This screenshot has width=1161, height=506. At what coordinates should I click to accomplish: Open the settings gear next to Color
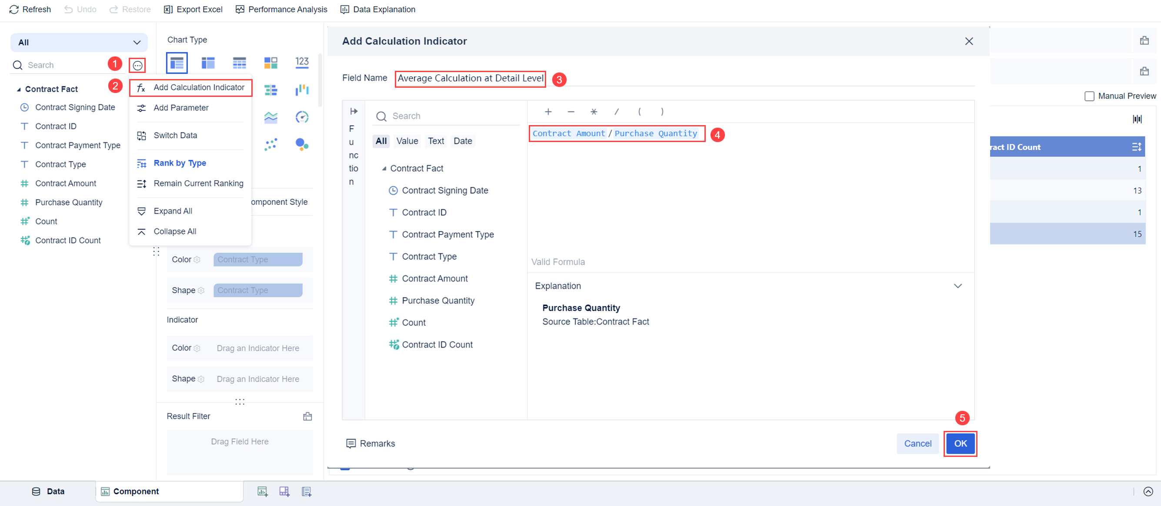click(197, 259)
